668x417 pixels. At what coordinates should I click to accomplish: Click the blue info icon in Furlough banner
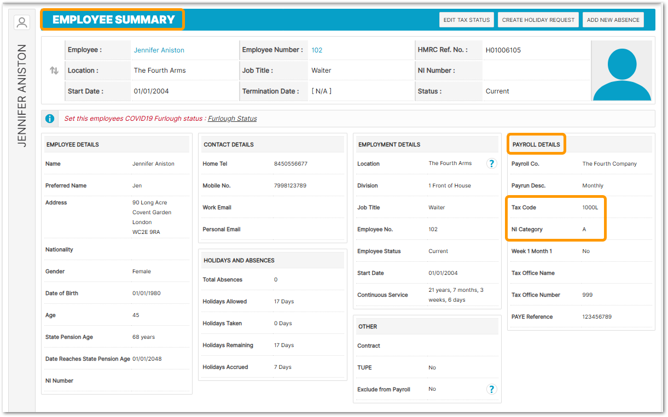(50, 119)
